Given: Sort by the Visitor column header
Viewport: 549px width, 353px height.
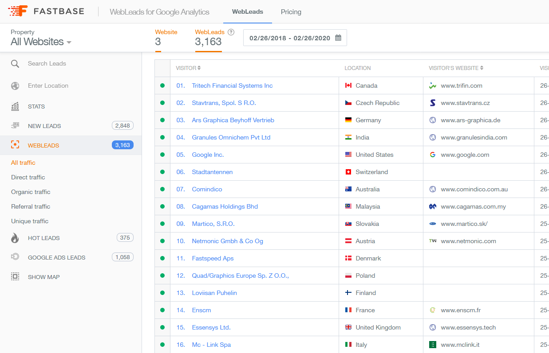Looking at the screenshot, I should (188, 68).
